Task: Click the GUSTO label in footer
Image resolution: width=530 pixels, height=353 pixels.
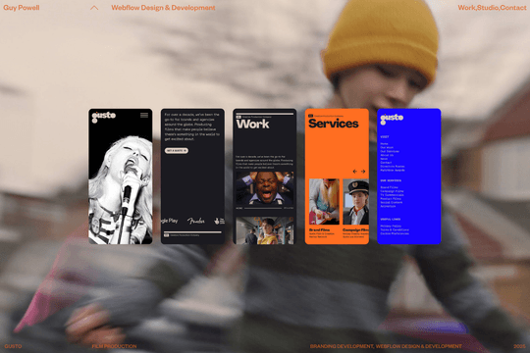Action: click(13, 346)
